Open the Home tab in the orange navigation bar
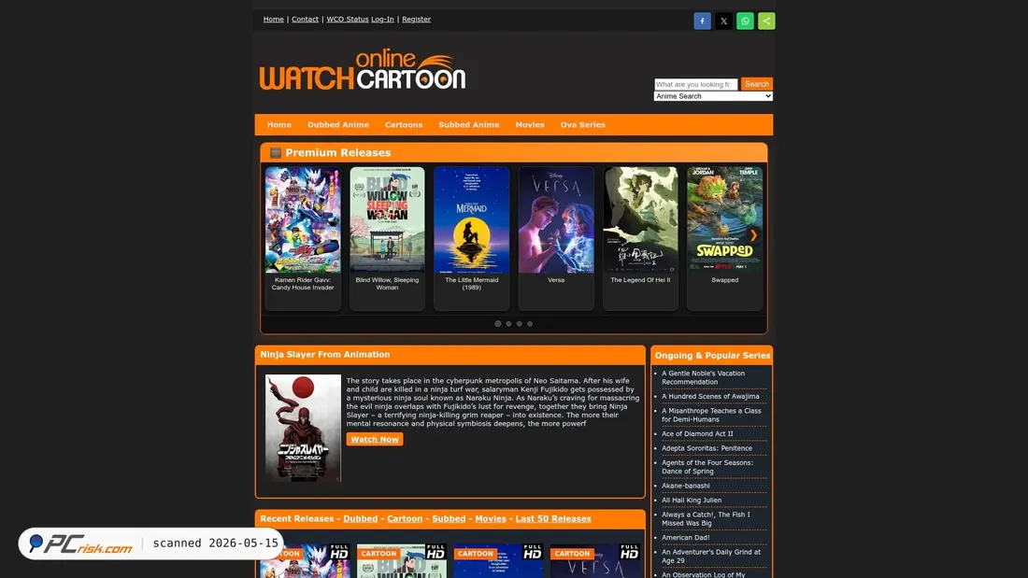The height and width of the screenshot is (578, 1028). tap(279, 124)
